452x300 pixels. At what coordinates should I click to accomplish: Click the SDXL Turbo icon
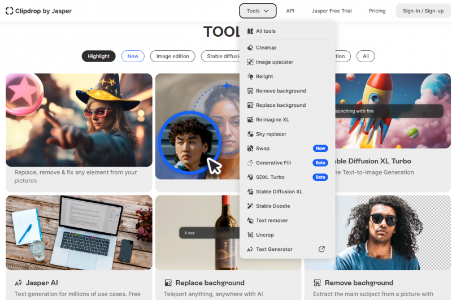pyautogui.click(x=250, y=177)
